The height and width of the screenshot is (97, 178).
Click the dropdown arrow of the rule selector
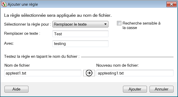[105, 24]
